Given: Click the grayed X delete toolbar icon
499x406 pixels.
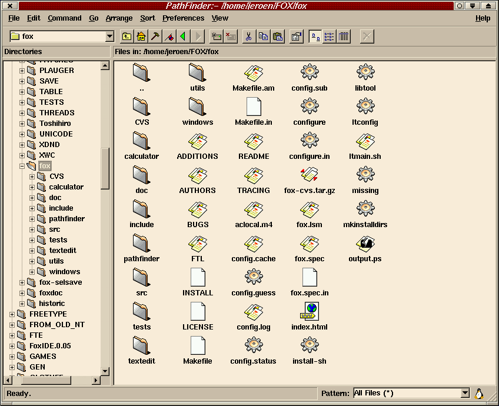Looking at the screenshot, I should click(x=367, y=36).
